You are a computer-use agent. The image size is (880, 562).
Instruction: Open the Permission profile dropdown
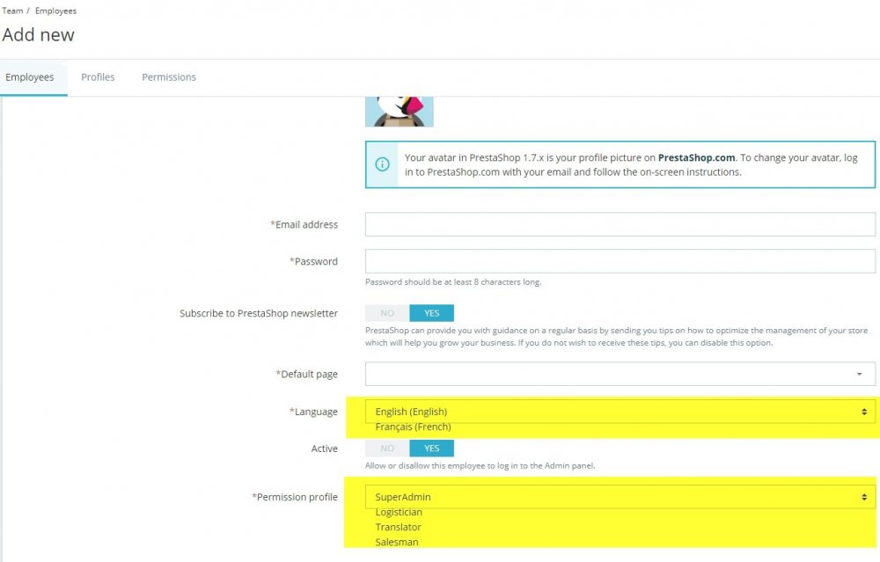[x=616, y=496]
